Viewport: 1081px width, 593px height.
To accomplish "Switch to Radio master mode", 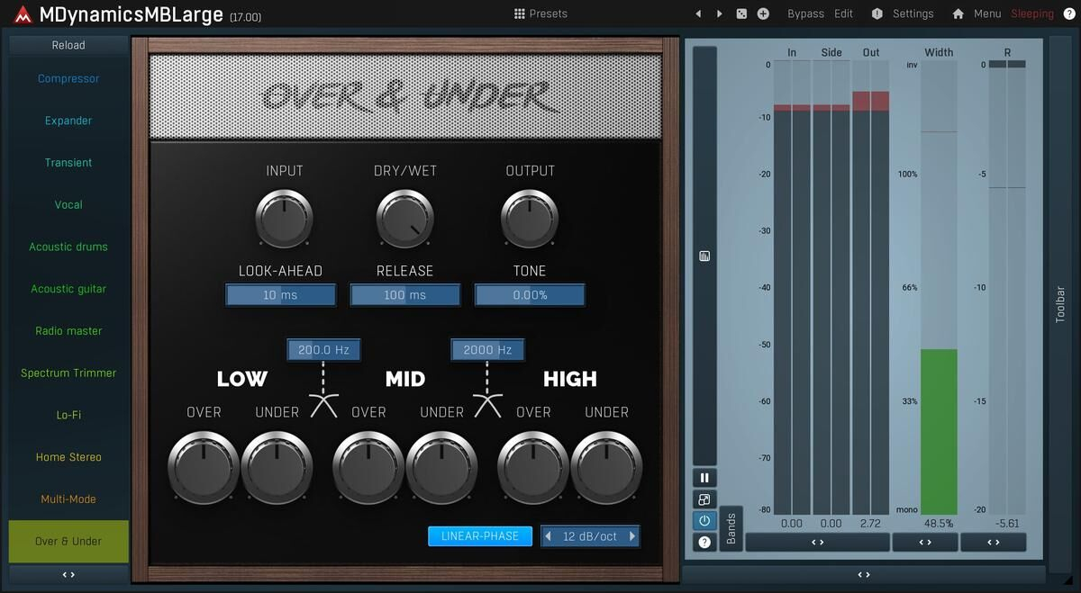I will (x=68, y=331).
